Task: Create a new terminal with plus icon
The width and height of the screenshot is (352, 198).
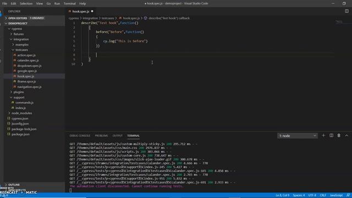Action: pyautogui.click(x=323, y=135)
